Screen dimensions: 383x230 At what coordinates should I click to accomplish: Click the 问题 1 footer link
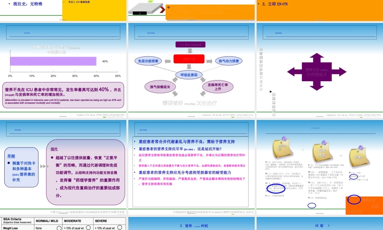pos(322,226)
